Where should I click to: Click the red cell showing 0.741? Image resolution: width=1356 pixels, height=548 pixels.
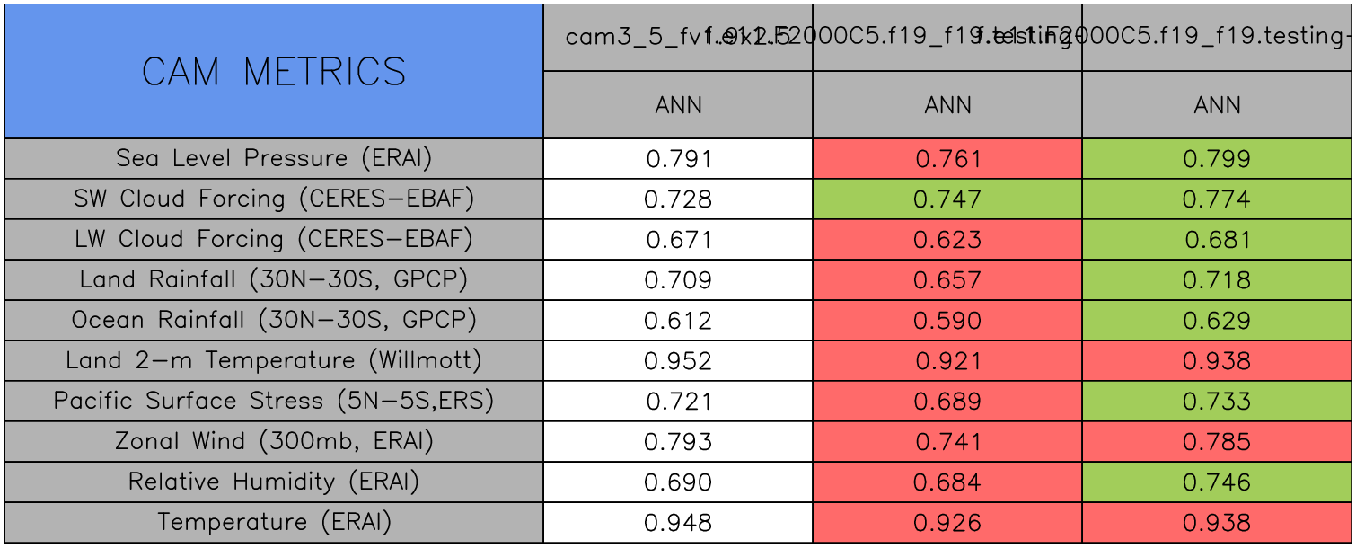coord(947,442)
